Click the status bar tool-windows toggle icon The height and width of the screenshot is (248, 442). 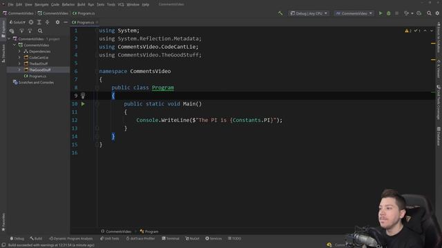(x=3, y=245)
